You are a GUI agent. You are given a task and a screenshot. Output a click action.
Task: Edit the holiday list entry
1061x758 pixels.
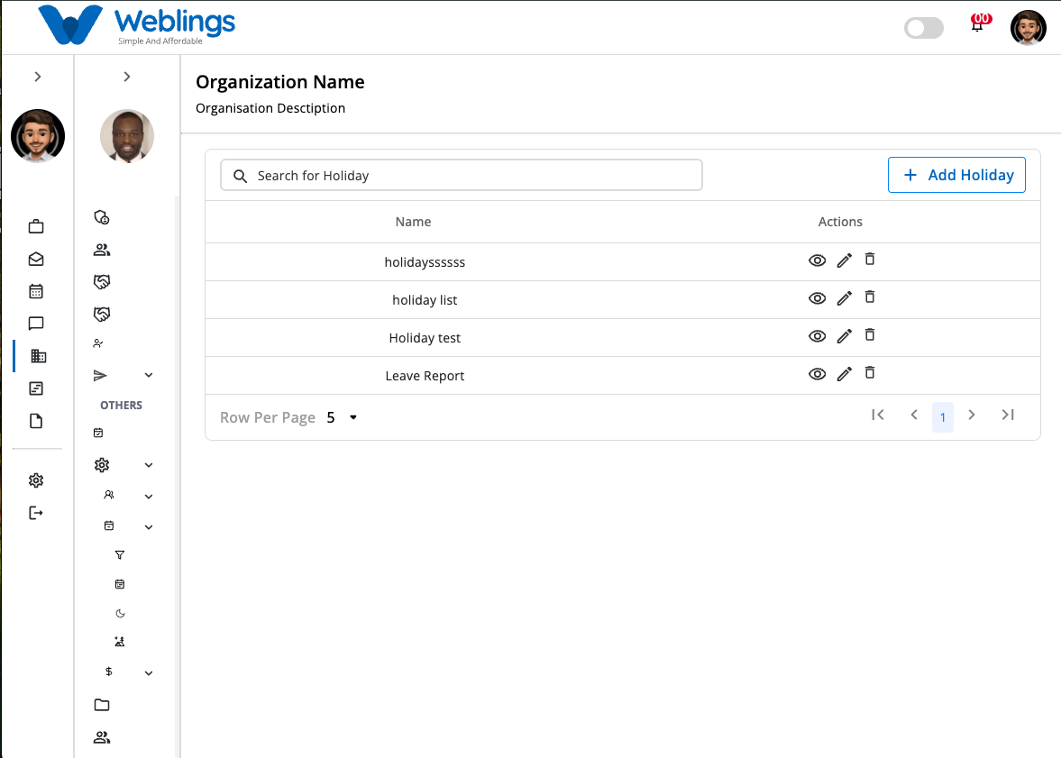pos(844,298)
